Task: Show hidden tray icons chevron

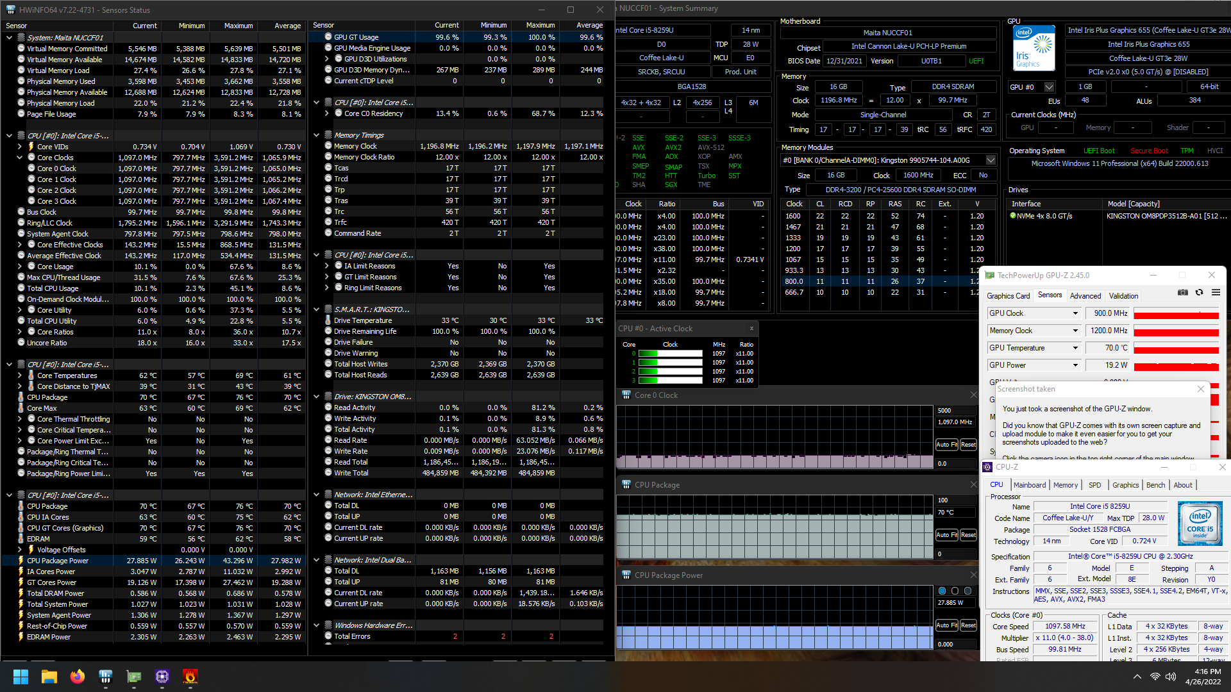Action: click(1137, 677)
